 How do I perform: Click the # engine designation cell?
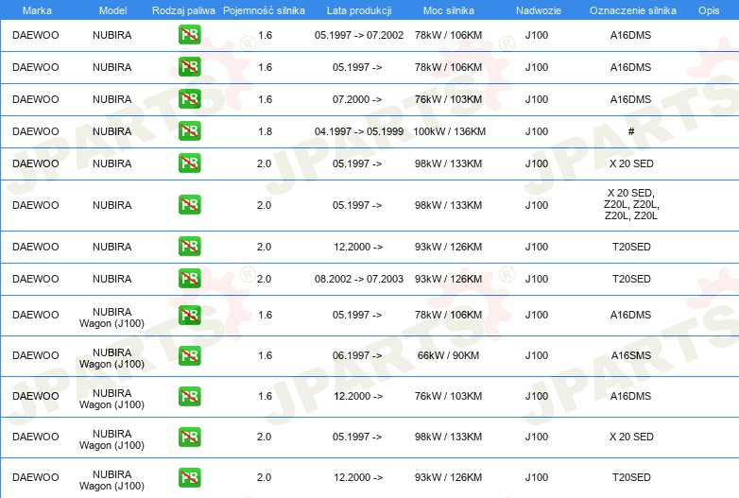click(x=630, y=131)
